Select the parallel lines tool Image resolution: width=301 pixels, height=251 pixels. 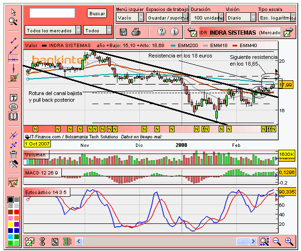pyautogui.click(x=13, y=135)
